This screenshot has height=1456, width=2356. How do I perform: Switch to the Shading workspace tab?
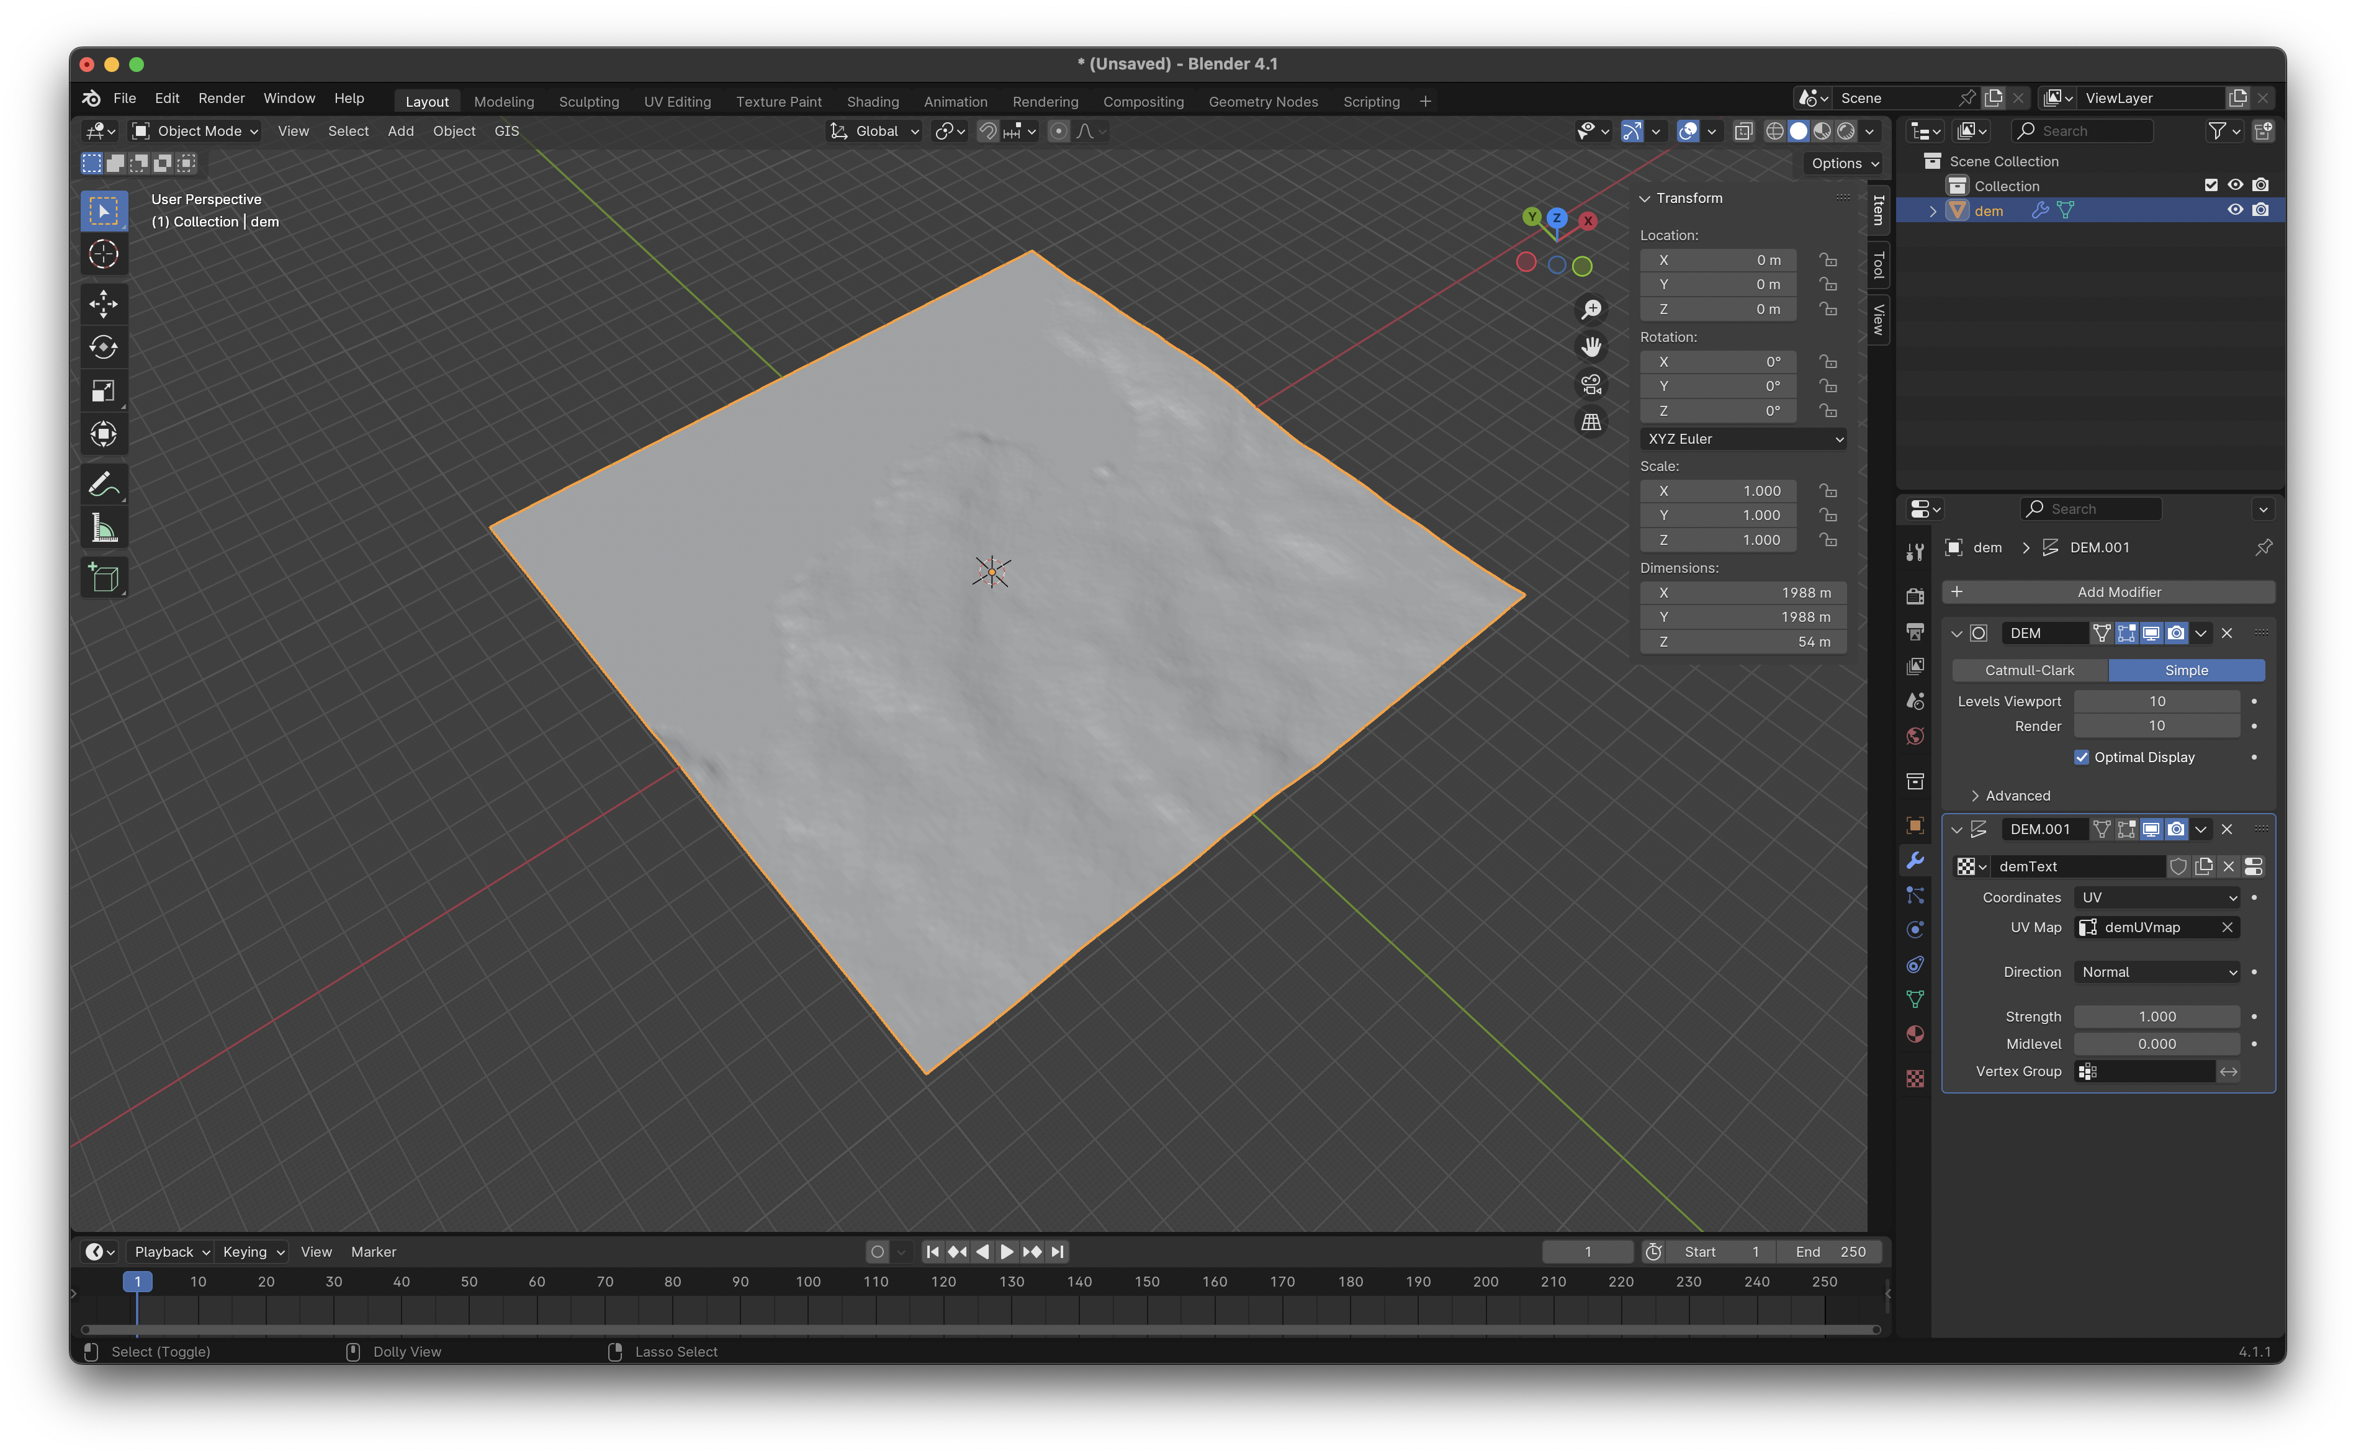(872, 101)
